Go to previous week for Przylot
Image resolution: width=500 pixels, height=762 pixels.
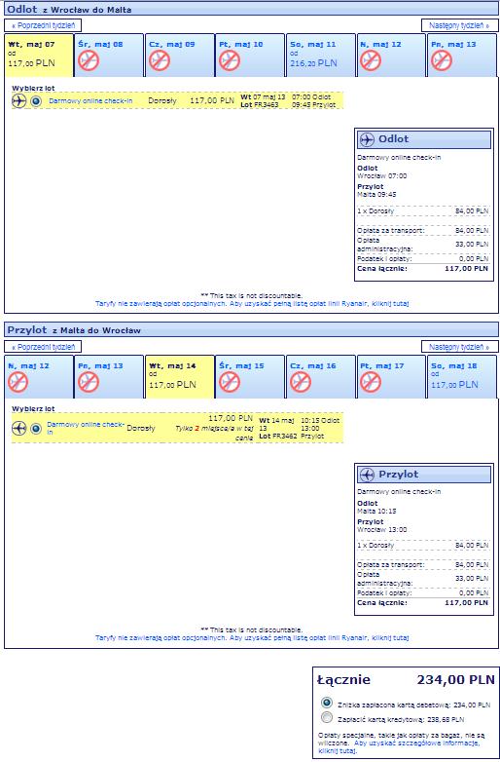pyautogui.click(x=43, y=347)
